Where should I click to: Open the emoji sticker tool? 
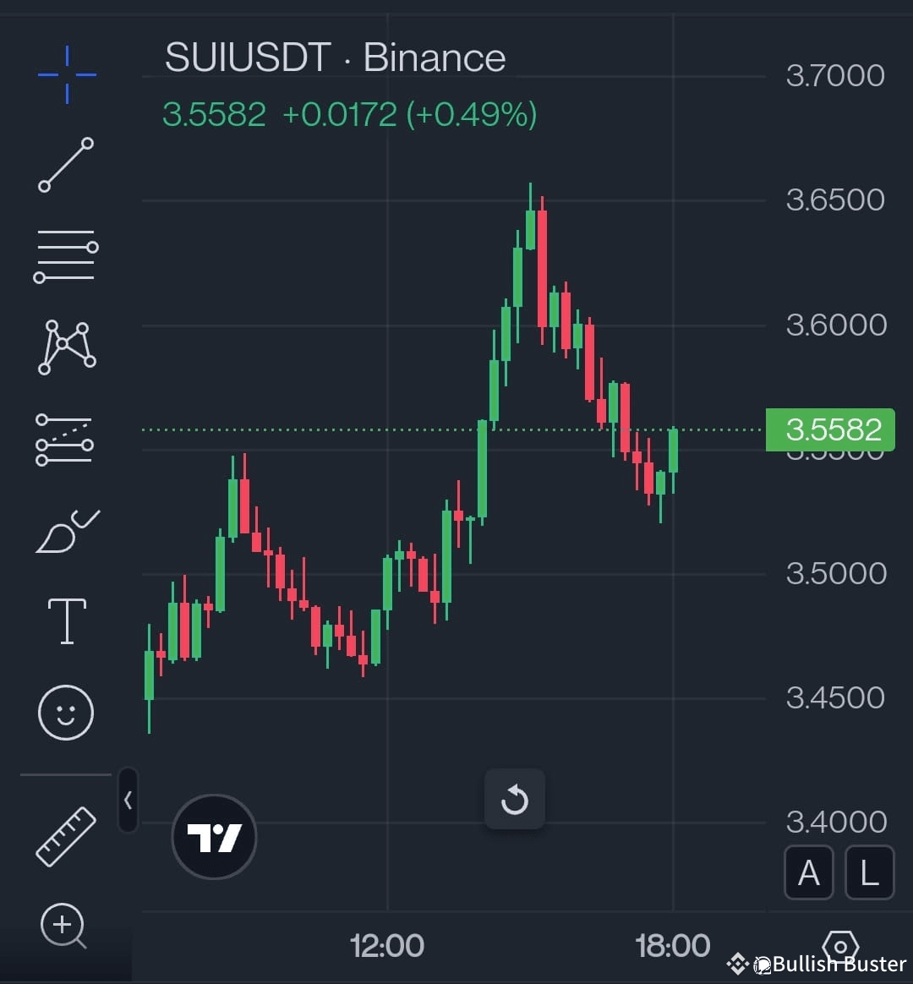(x=65, y=712)
